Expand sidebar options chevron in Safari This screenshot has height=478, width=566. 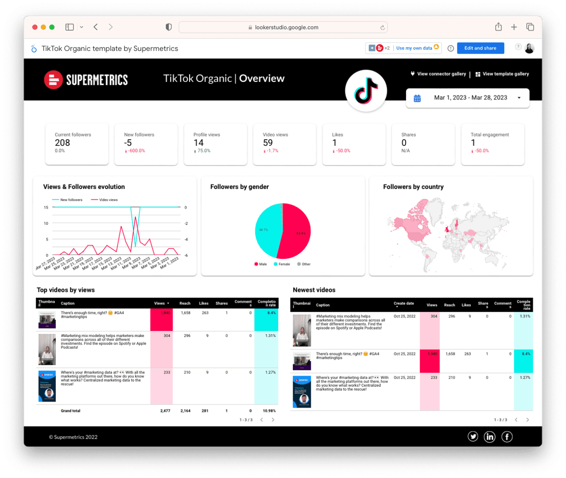click(82, 27)
